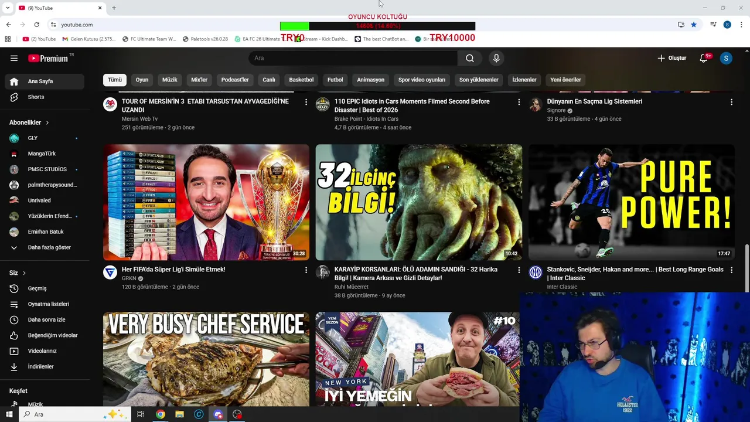Expand the Abonelikler section
750x422 pixels.
click(x=29, y=122)
